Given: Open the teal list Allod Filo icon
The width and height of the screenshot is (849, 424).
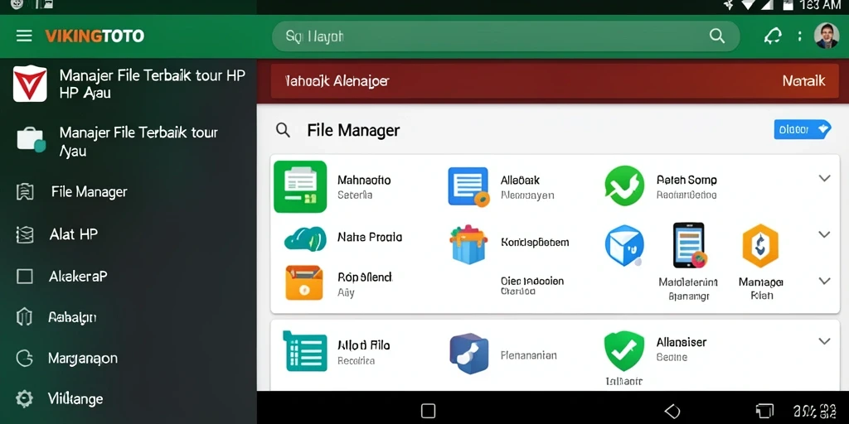Looking at the screenshot, I should (x=305, y=351).
